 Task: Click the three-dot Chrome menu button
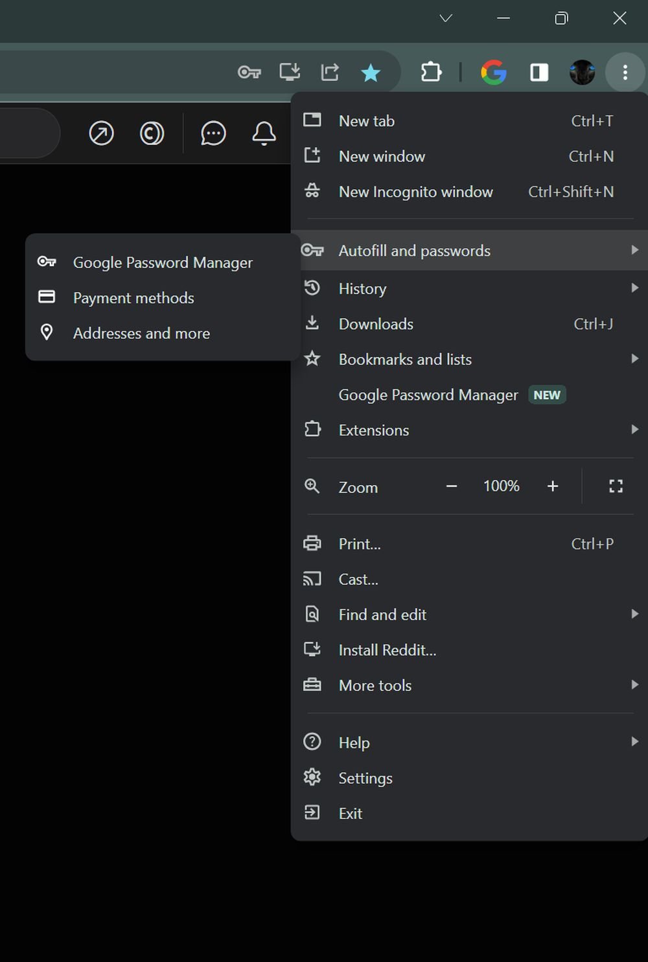625,72
